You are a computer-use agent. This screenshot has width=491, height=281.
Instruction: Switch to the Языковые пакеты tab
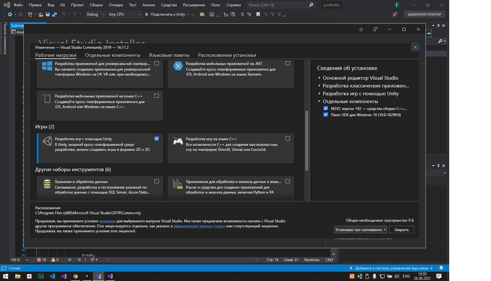coord(169,55)
